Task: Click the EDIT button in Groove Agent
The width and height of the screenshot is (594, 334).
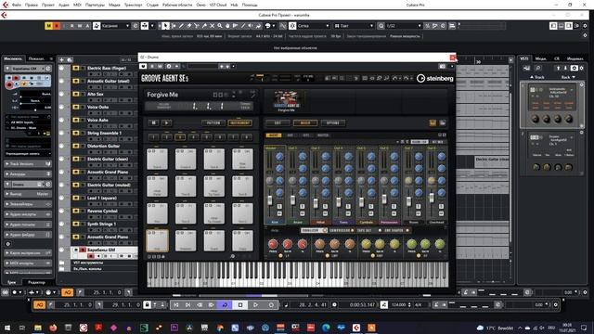Action: point(278,122)
